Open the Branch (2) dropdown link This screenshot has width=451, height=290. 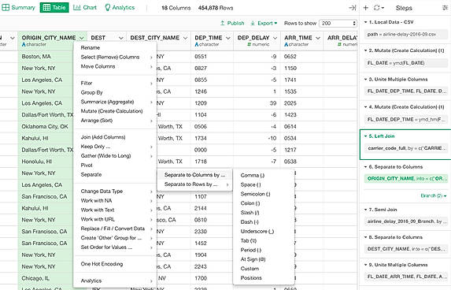[x=434, y=196]
